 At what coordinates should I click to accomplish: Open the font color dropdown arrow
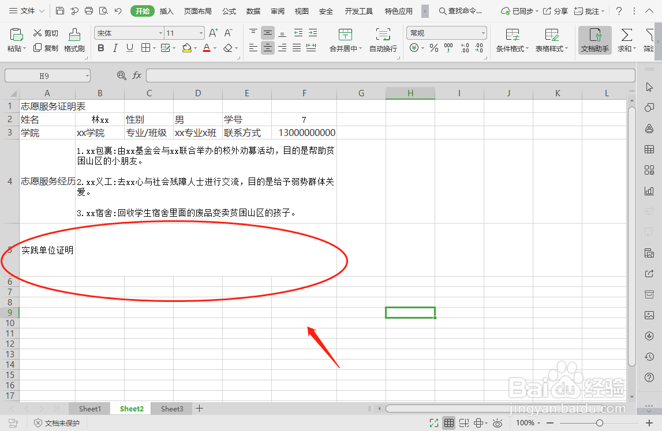[x=214, y=48]
